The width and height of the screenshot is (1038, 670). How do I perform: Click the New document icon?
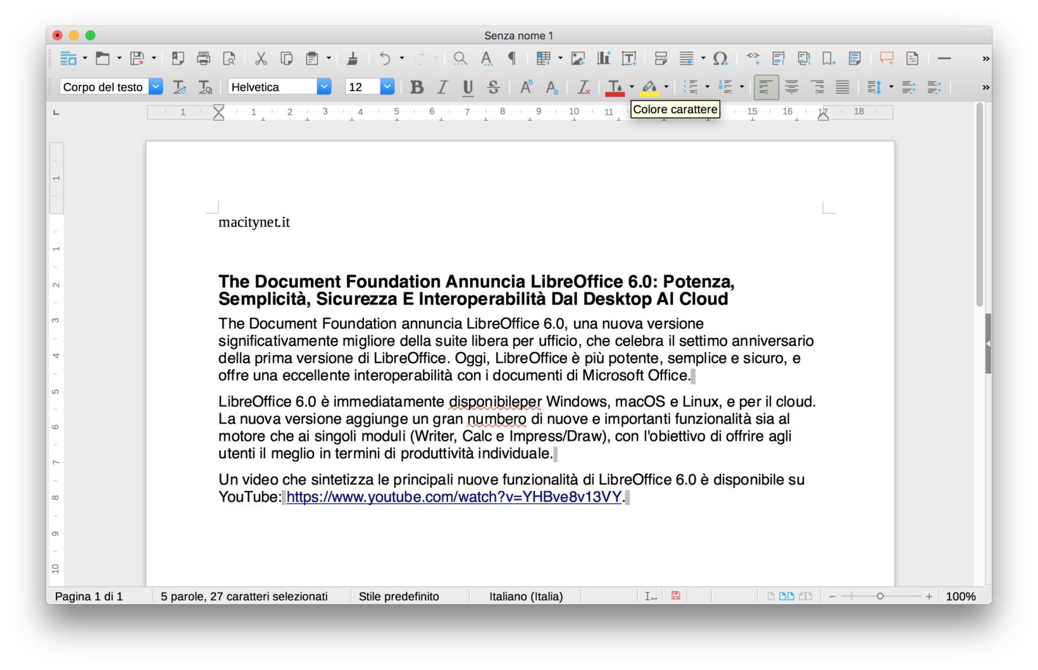tap(68, 59)
